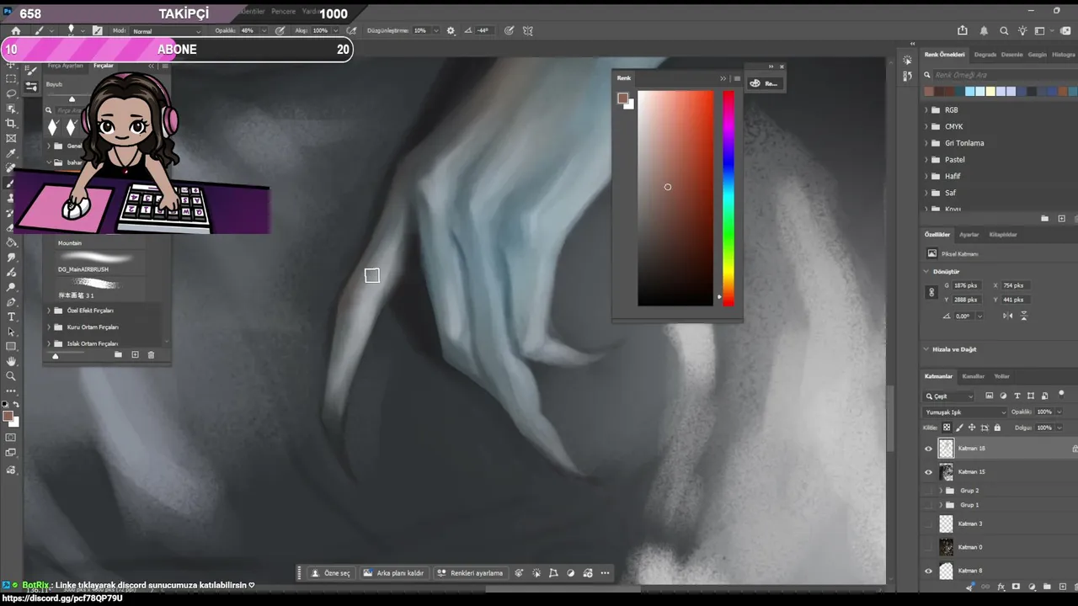Collapse the Dönüştür section
The height and width of the screenshot is (606, 1078).
tap(926, 272)
